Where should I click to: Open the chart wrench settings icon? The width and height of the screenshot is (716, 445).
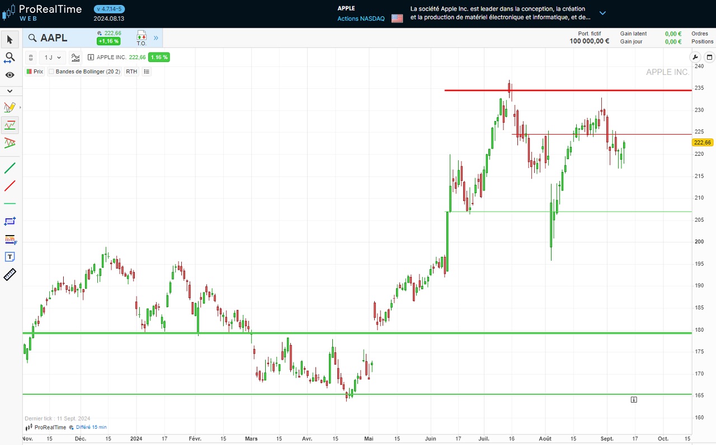(695, 57)
